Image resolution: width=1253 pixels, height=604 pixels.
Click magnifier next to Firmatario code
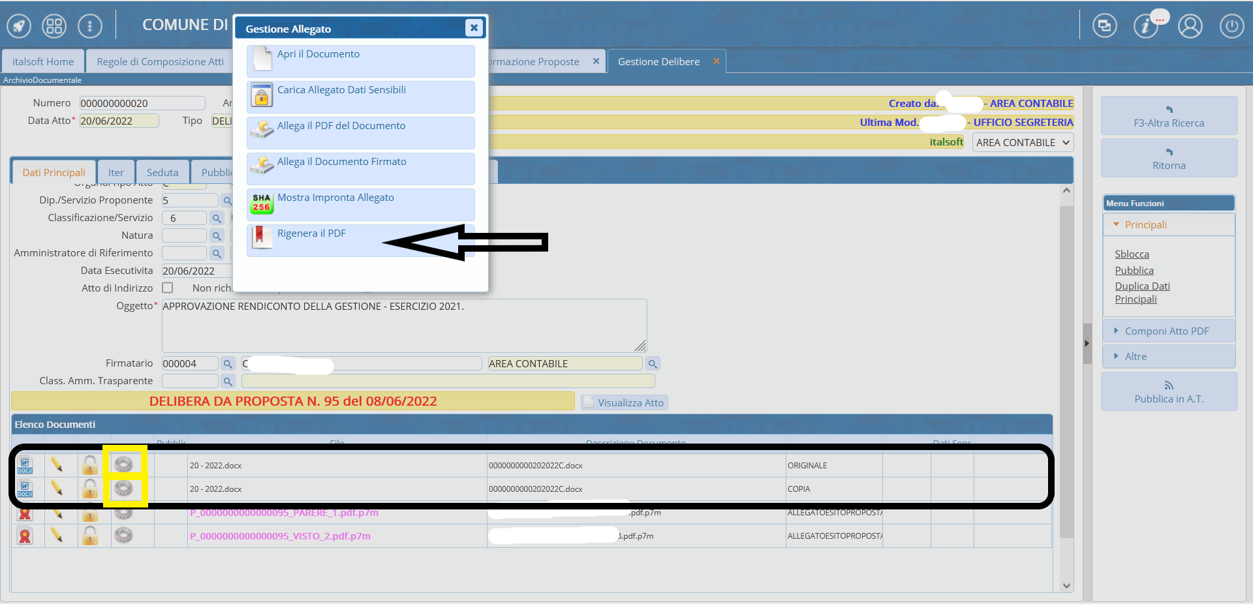228,364
